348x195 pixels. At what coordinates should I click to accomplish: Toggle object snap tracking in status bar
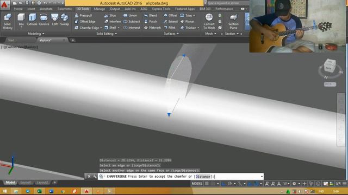250,184
